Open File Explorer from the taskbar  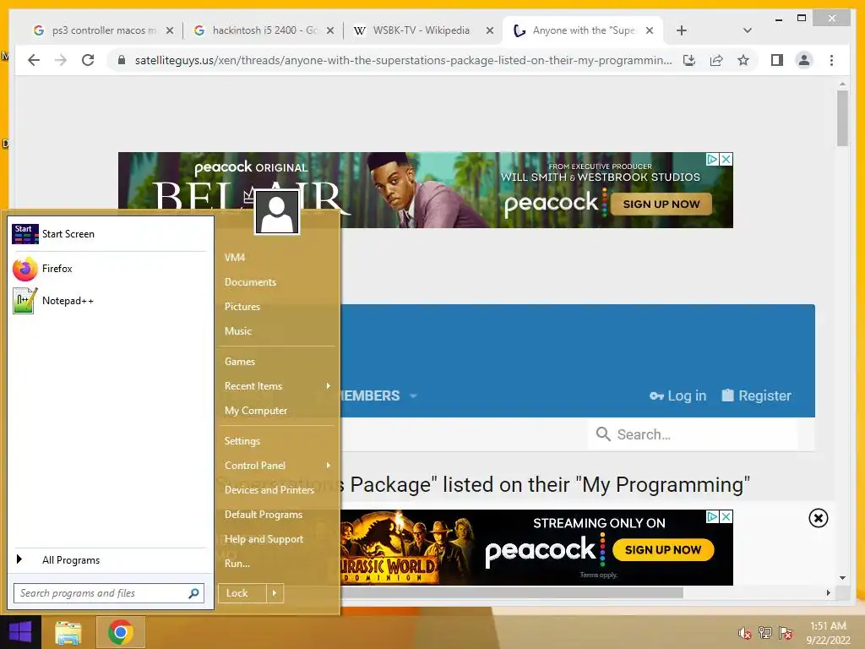click(68, 632)
